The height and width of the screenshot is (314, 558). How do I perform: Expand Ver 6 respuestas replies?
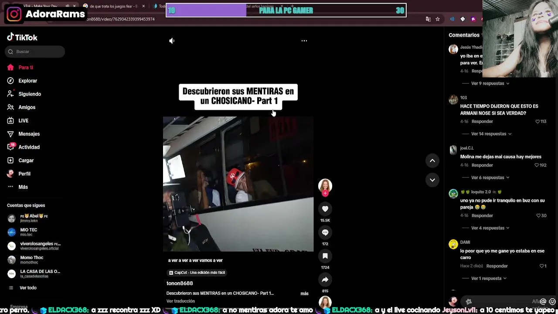(490, 177)
